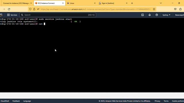
Task: Close the Connect to instance EC2 tab
Action: click(x=31, y=3)
